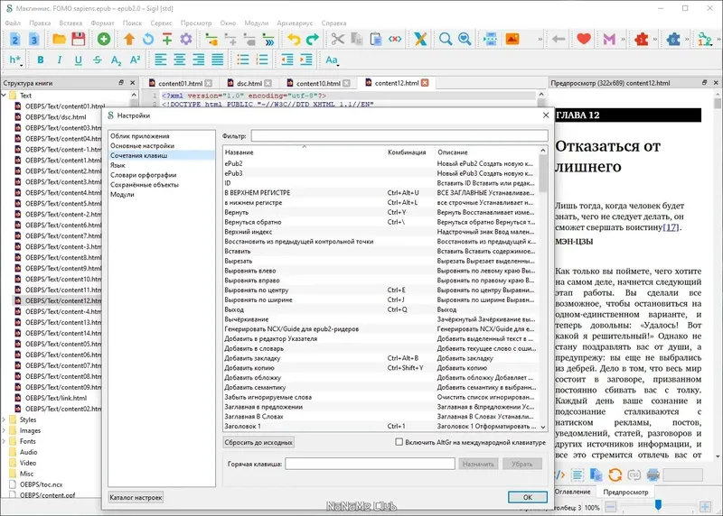Image resolution: width=723 pixels, height=516 pixels.
Task: Align text to the left
Action: click(x=161, y=60)
